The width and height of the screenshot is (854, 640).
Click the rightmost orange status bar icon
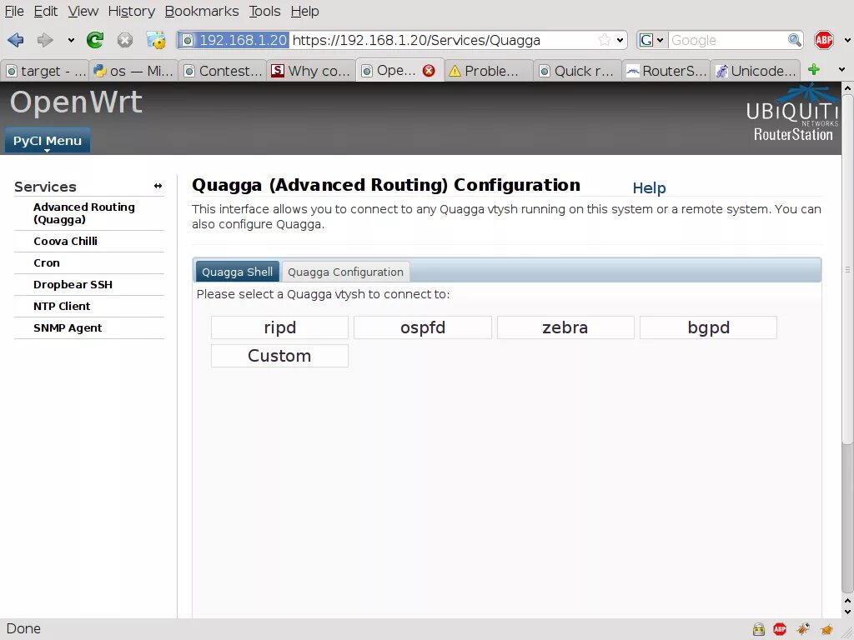(826, 629)
